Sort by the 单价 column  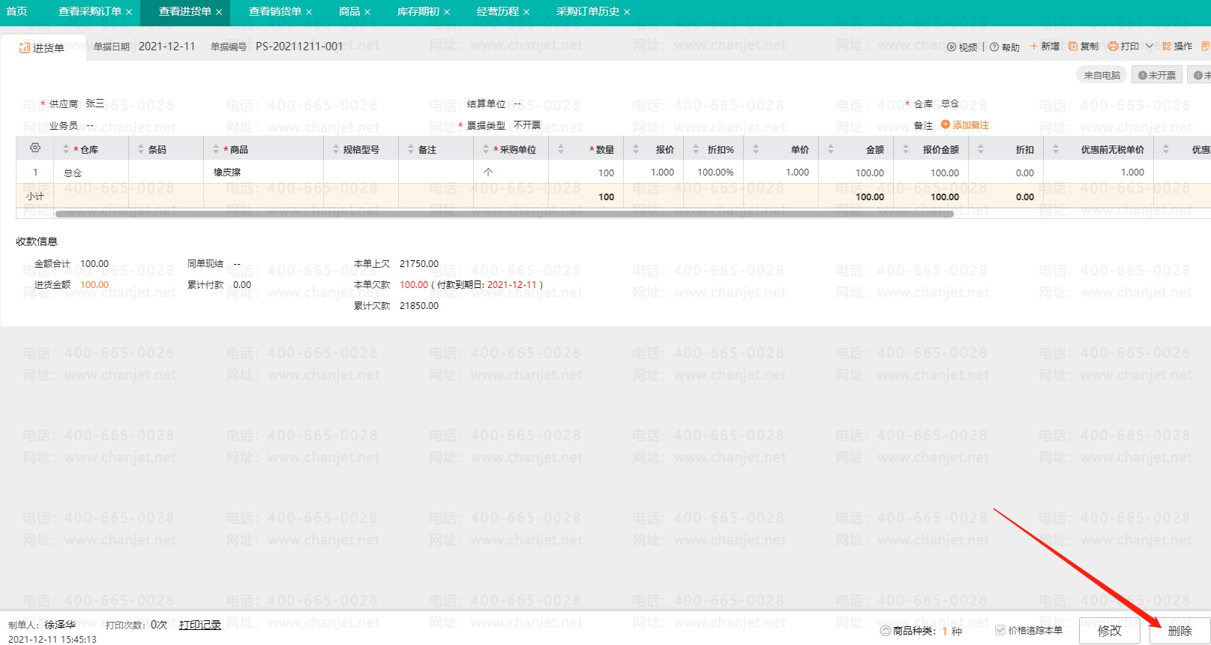756,149
